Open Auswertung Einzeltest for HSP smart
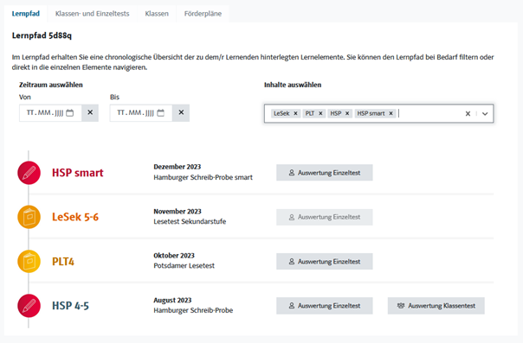 325,173
